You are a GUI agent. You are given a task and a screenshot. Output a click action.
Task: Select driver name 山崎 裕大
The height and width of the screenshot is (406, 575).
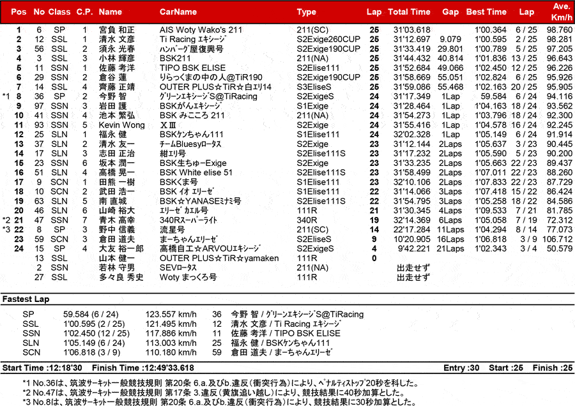pyautogui.click(x=117, y=211)
